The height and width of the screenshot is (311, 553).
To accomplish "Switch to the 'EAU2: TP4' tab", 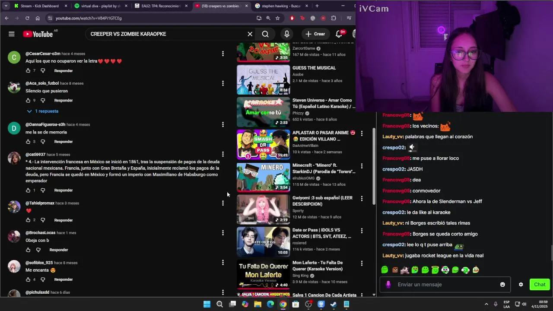I will (x=160, y=6).
